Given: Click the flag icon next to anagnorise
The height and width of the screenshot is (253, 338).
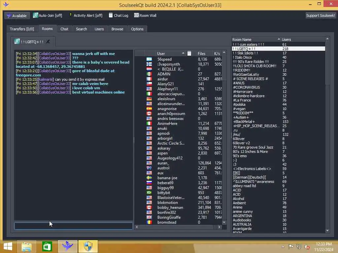Looking at the screenshot, I should pyautogui.click(x=149, y=109).
